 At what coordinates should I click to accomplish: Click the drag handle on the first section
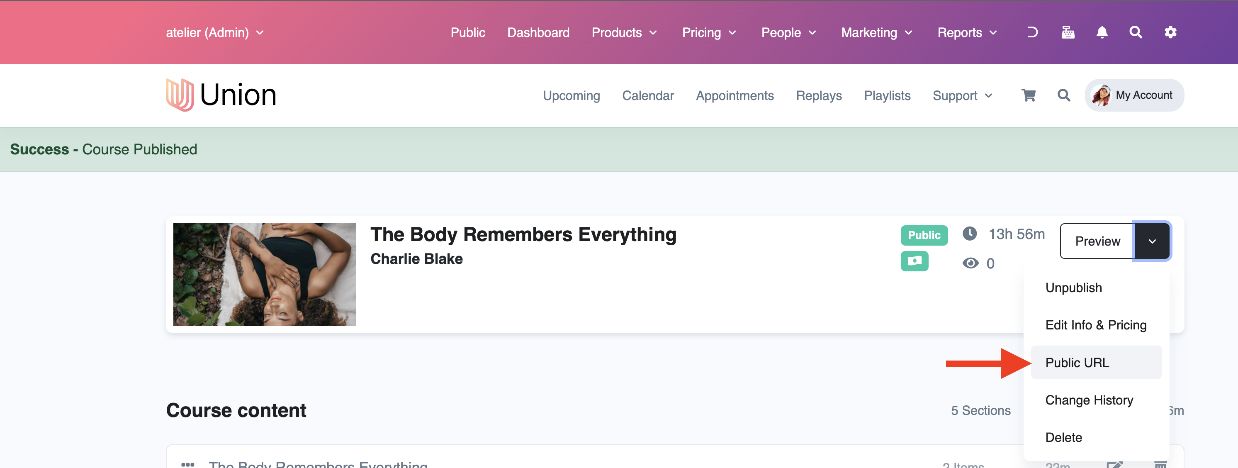(188, 464)
